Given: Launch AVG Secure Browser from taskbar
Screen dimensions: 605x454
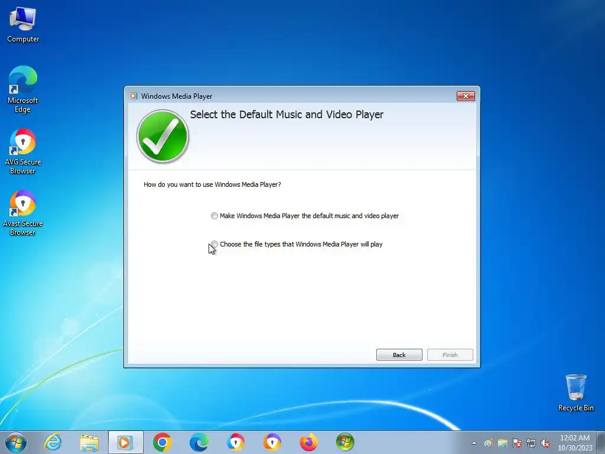Looking at the screenshot, I should pos(235,442).
